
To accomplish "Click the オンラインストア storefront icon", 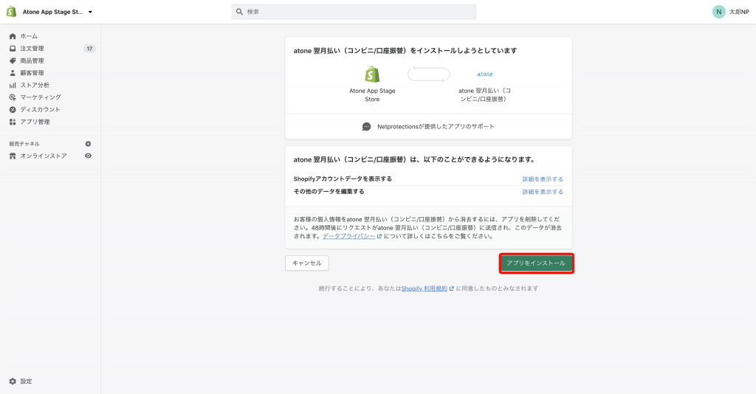I will point(13,156).
